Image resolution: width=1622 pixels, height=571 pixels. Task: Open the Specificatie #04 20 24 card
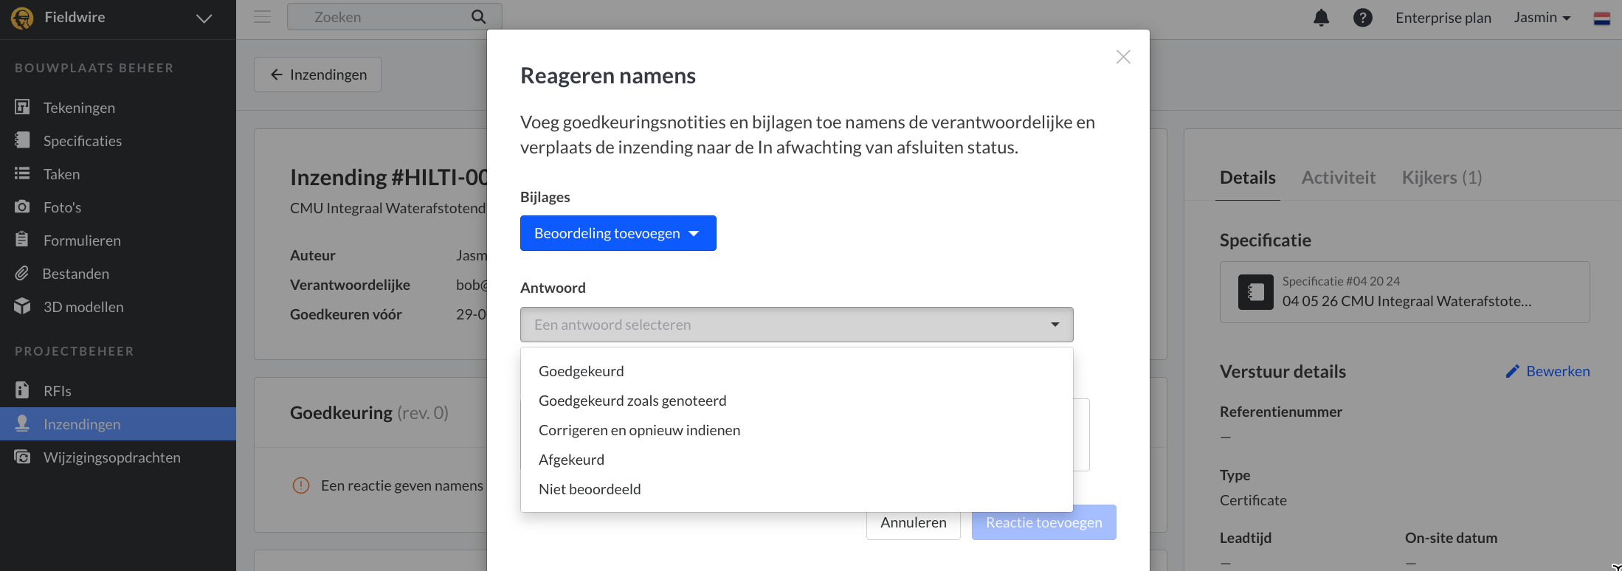[1404, 292]
